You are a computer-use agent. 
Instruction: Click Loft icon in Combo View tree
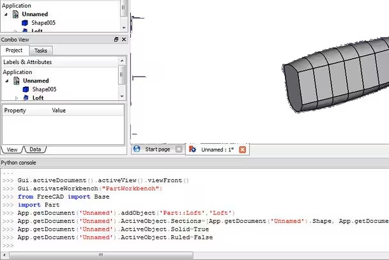26,98
